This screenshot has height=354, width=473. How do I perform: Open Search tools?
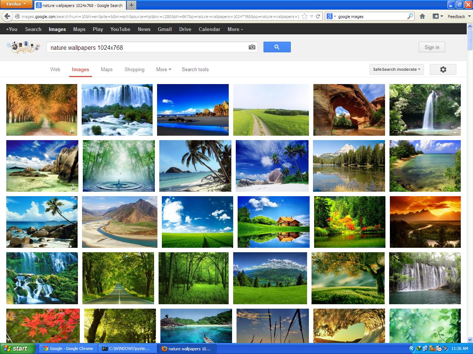(195, 69)
